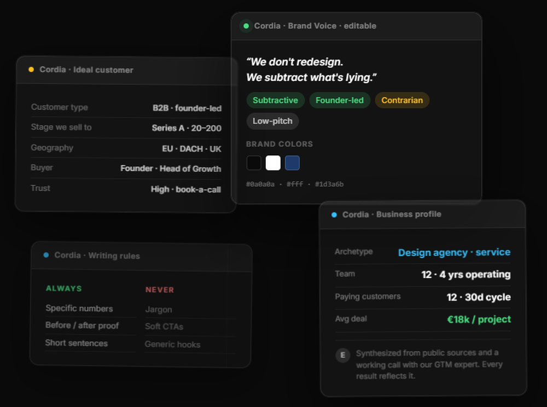Image resolution: width=547 pixels, height=407 pixels.
Task: Click the Synthesized from public sources note
Action: pyautogui.click(x=429, y=364)
